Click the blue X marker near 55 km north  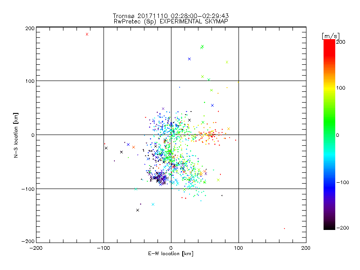[x=212, y=105]
